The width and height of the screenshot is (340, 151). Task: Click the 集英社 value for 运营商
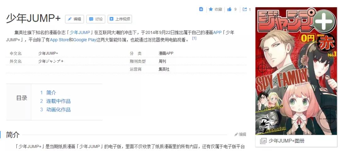pyautogui.click(x=164, y=69)
